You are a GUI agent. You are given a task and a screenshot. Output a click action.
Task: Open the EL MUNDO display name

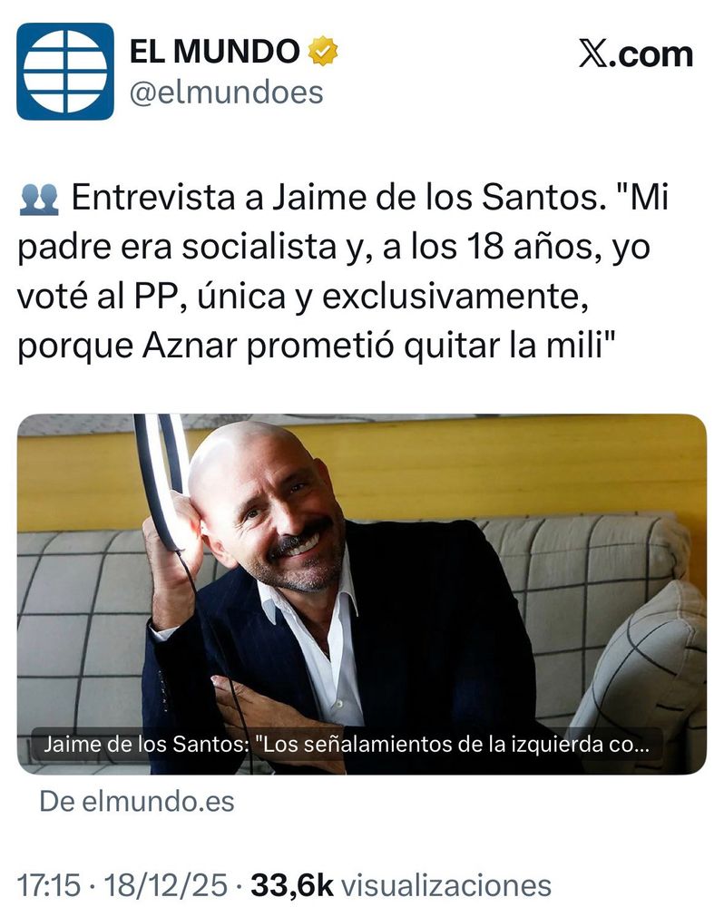(x=214, y=51)
